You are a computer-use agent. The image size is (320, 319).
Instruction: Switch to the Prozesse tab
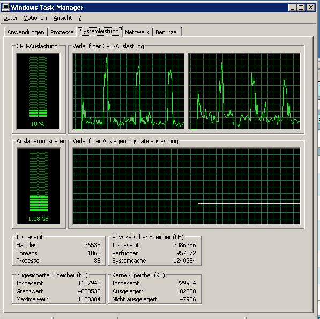click(x=62, y=32)
